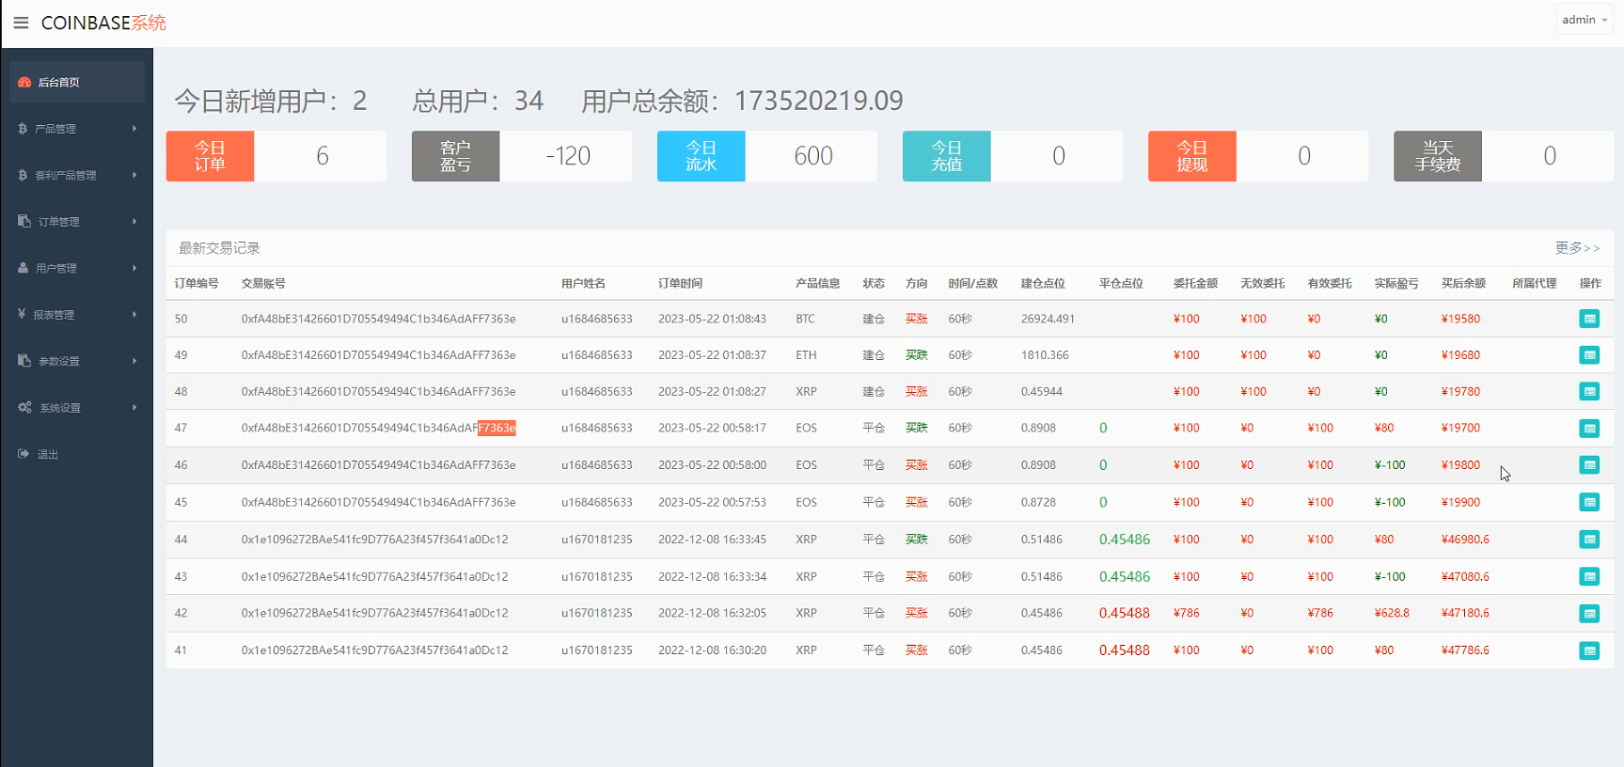Click the orange 今日订单 tile

pos(210,156)
